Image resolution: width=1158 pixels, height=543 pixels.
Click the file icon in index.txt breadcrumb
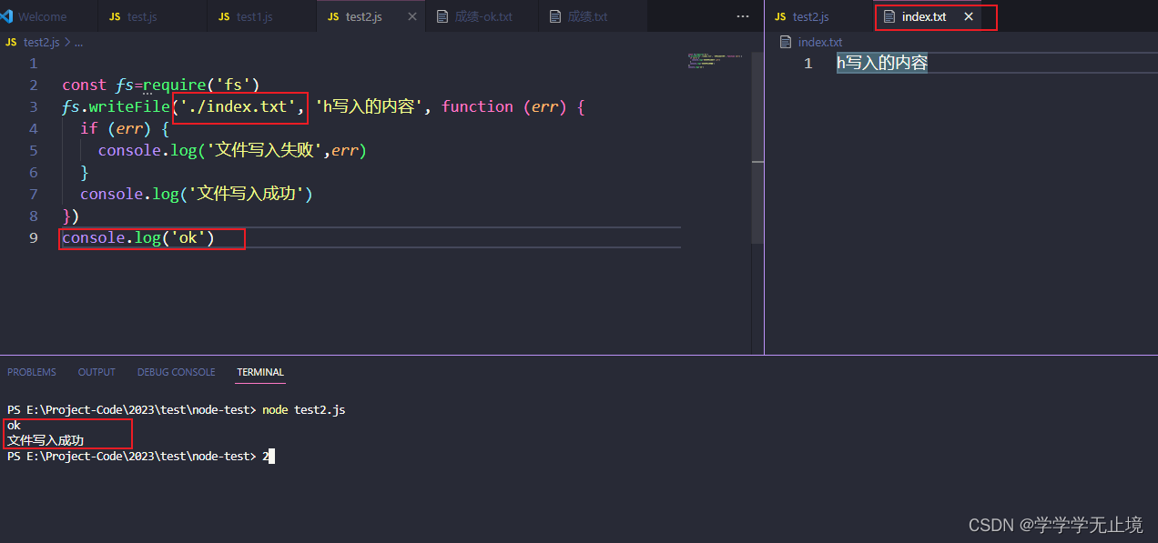coord(787,42)
